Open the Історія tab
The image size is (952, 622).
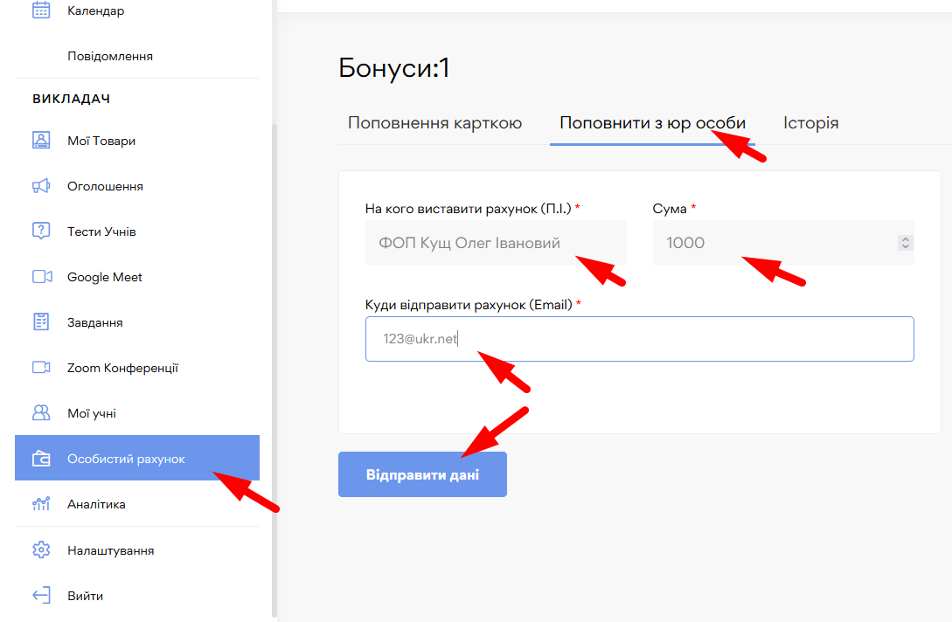(x=810, y=123)
